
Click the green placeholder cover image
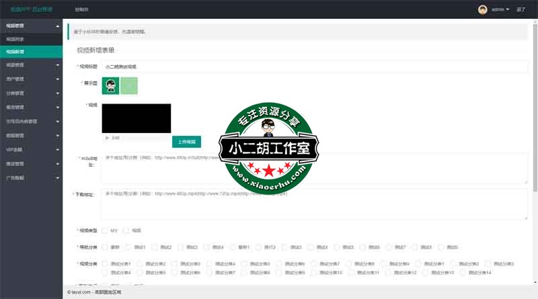coord(129,85)
